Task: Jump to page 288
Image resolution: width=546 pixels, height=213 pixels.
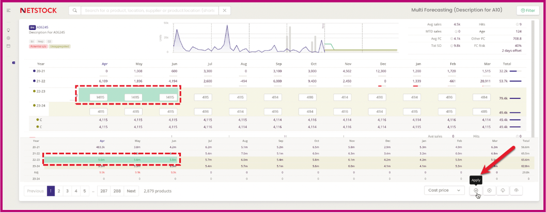Action: [117, 191]
